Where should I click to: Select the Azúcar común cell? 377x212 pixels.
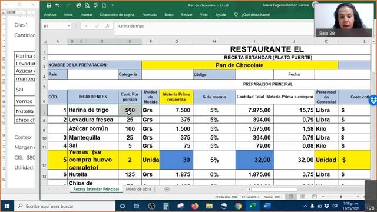[93, 128]
